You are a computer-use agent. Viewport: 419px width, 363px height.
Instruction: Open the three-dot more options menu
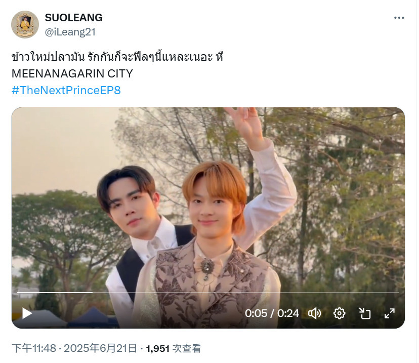399,18
